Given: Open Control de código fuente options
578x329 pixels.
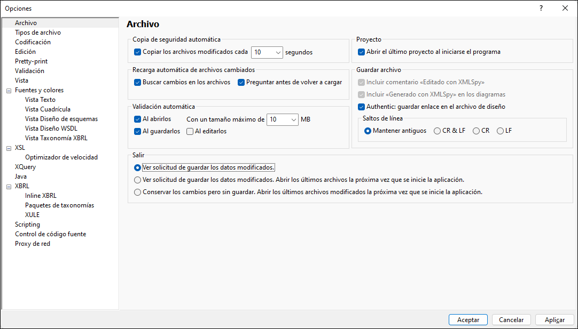Looking at the screenshot, I should pos(51,234).
